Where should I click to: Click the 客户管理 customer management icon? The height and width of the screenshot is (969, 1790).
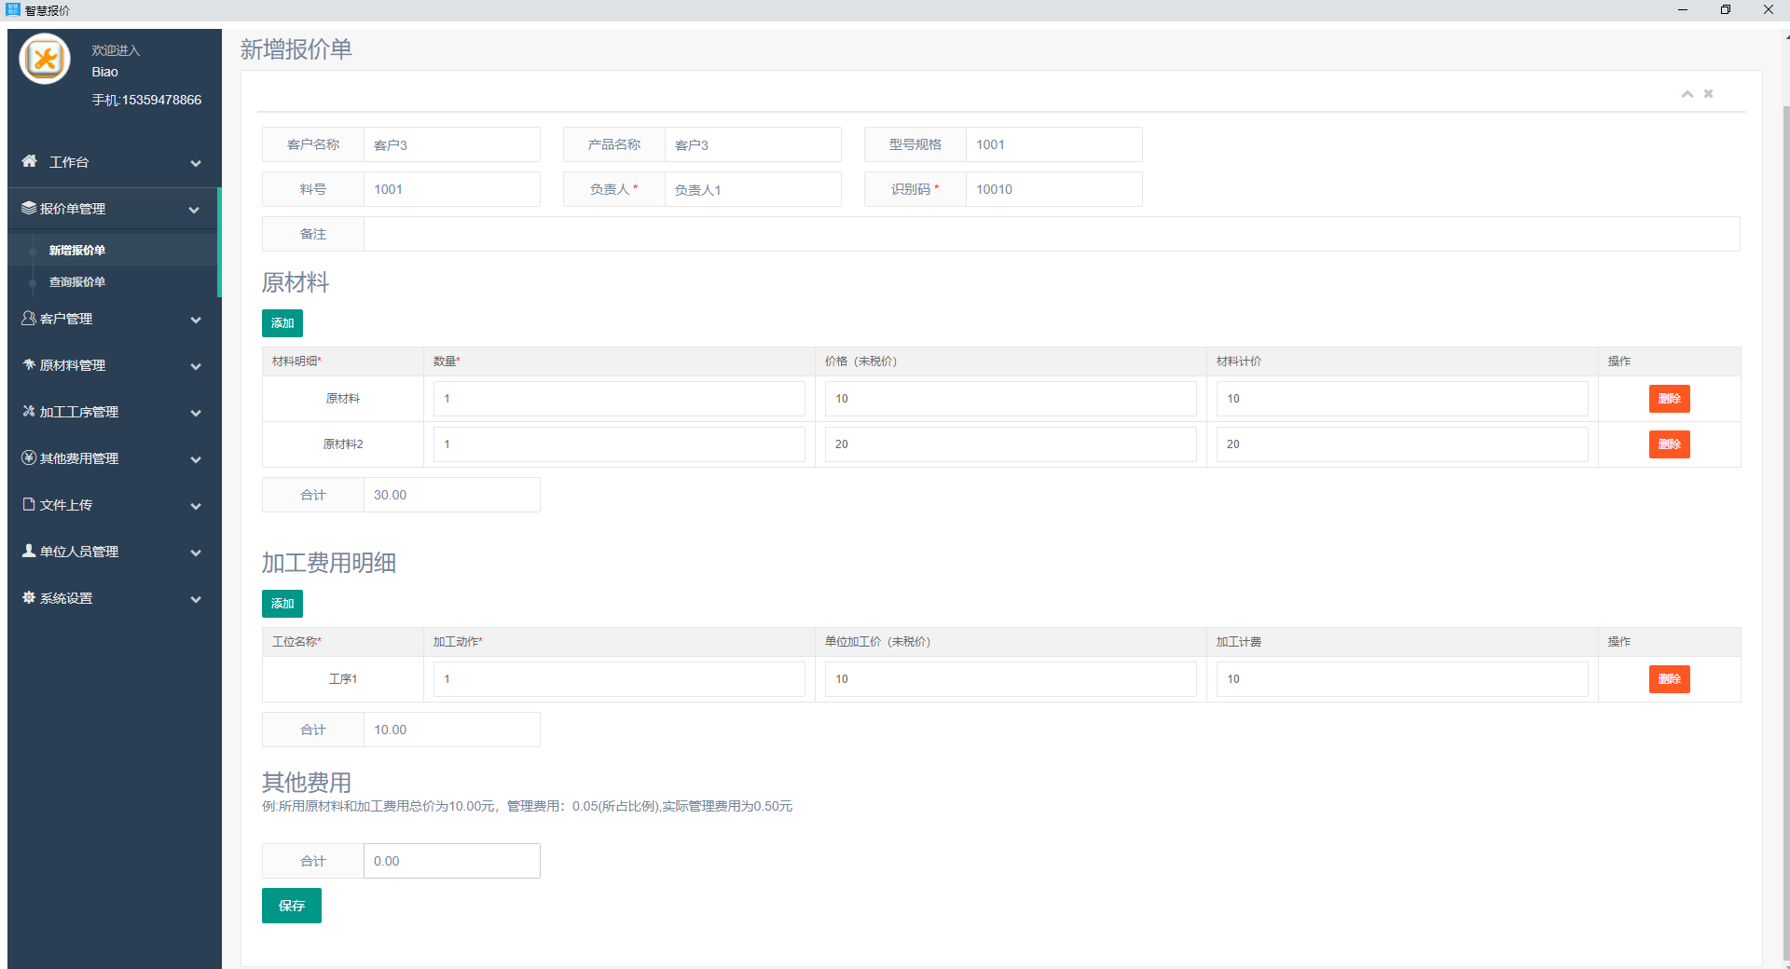pos(28,319)
